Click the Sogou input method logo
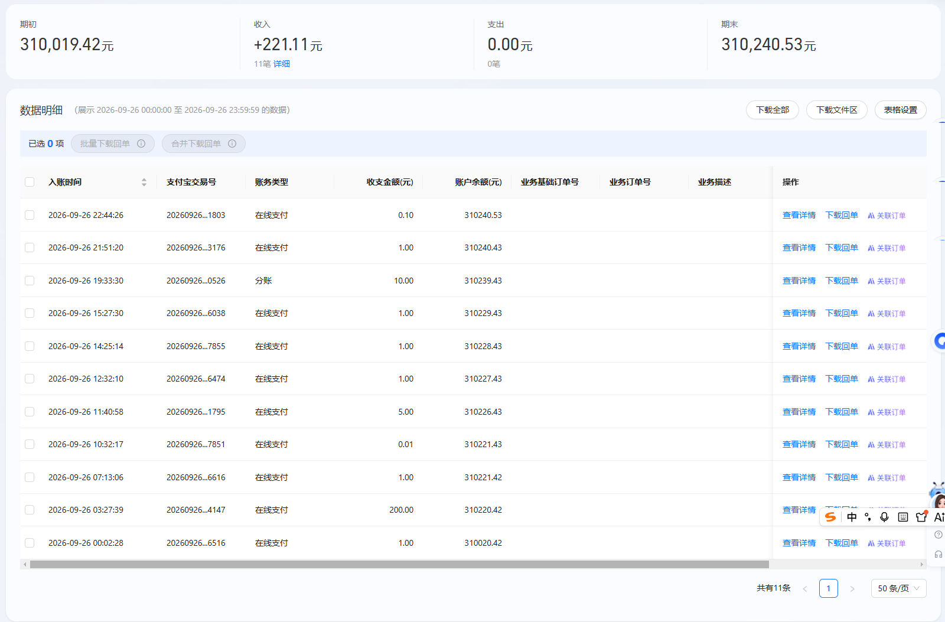Image resolution: width=945 pixels, height=622 pixels. [830, 517]
